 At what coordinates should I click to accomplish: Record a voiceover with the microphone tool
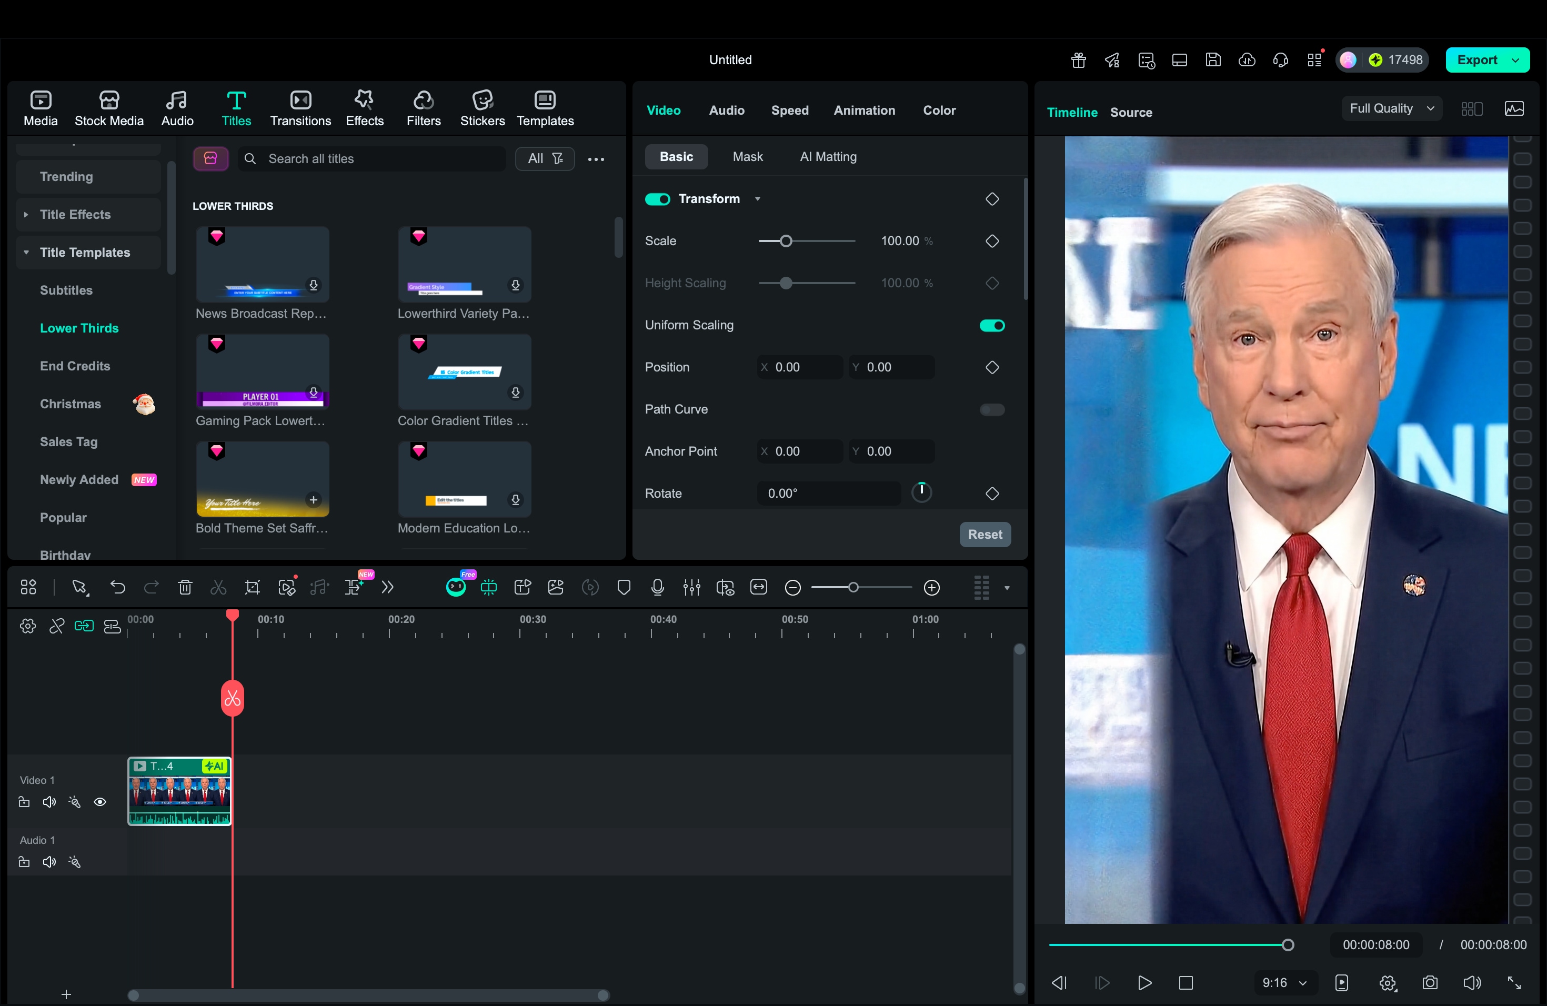pyautogui.click(x=657, y=587)
